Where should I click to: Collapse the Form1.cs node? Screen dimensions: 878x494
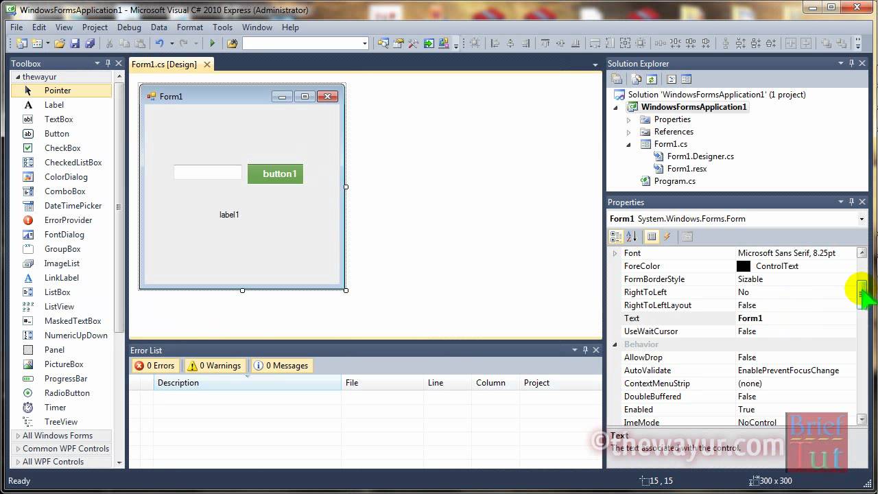coord(628,144)
